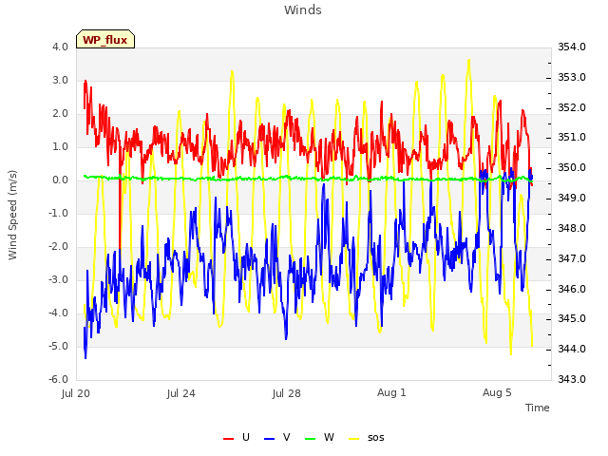
Task: Click the -4.0 left axis value
Action: click(58, 313)
